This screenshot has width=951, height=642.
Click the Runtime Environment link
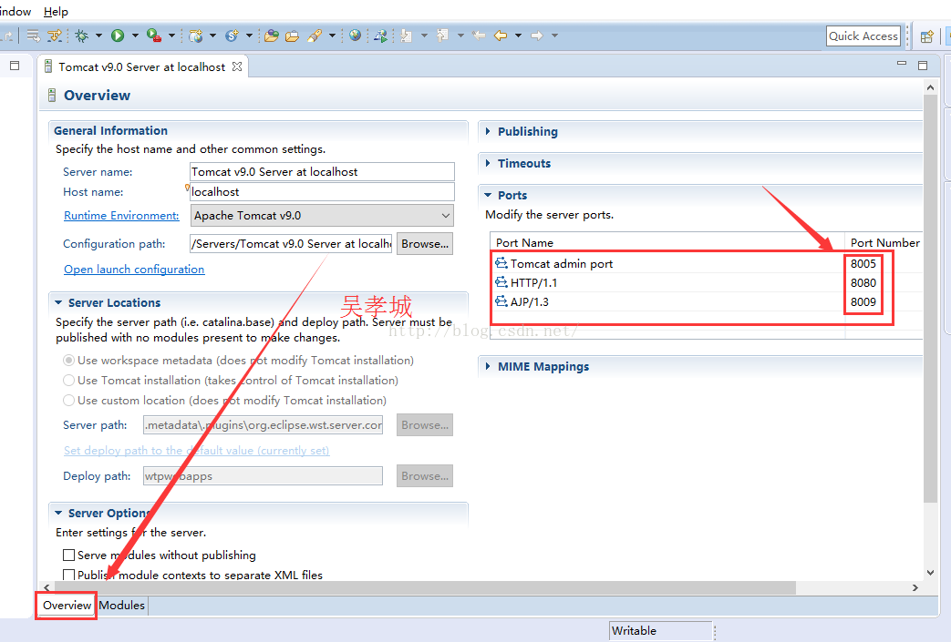click(x=121, y=216)
